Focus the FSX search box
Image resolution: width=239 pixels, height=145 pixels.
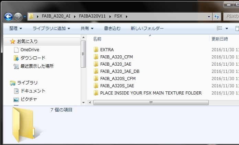click(231, 16)
